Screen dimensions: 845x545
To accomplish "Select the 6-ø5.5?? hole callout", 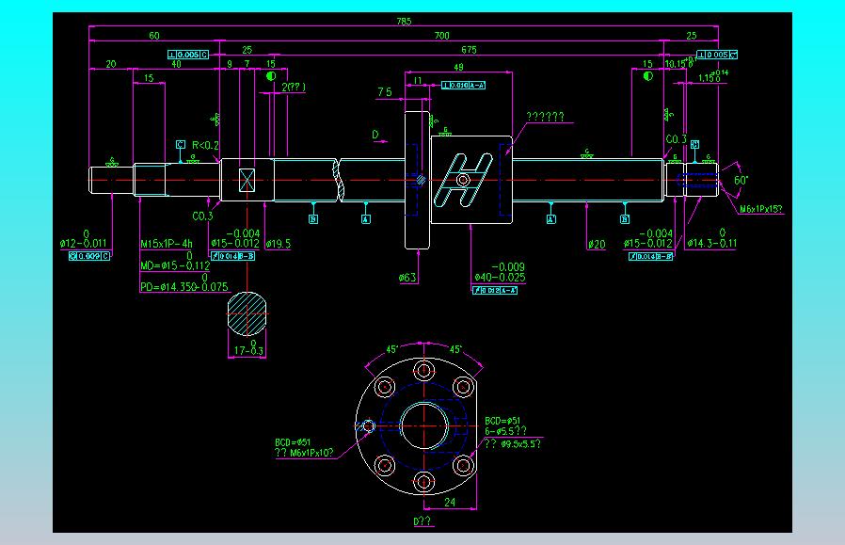I will coord(505,431).
